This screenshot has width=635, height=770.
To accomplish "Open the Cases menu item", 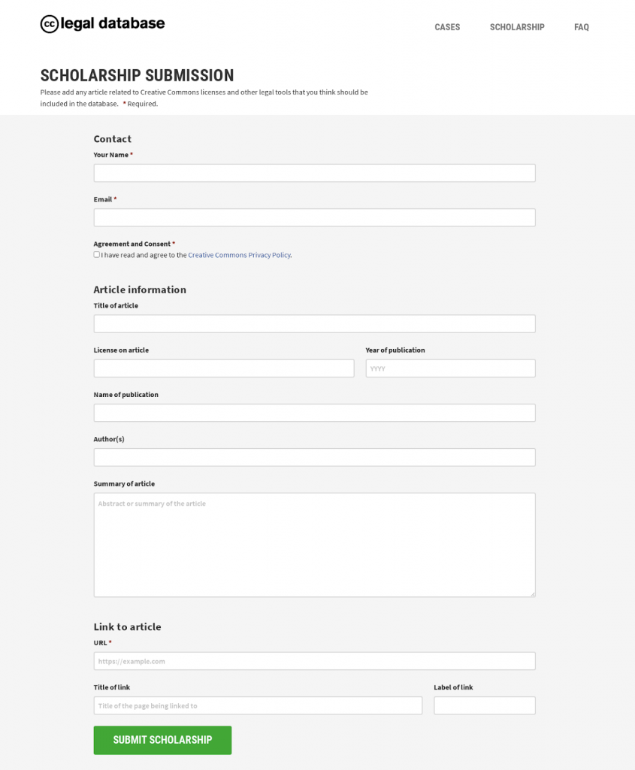I will click(447, 27).
